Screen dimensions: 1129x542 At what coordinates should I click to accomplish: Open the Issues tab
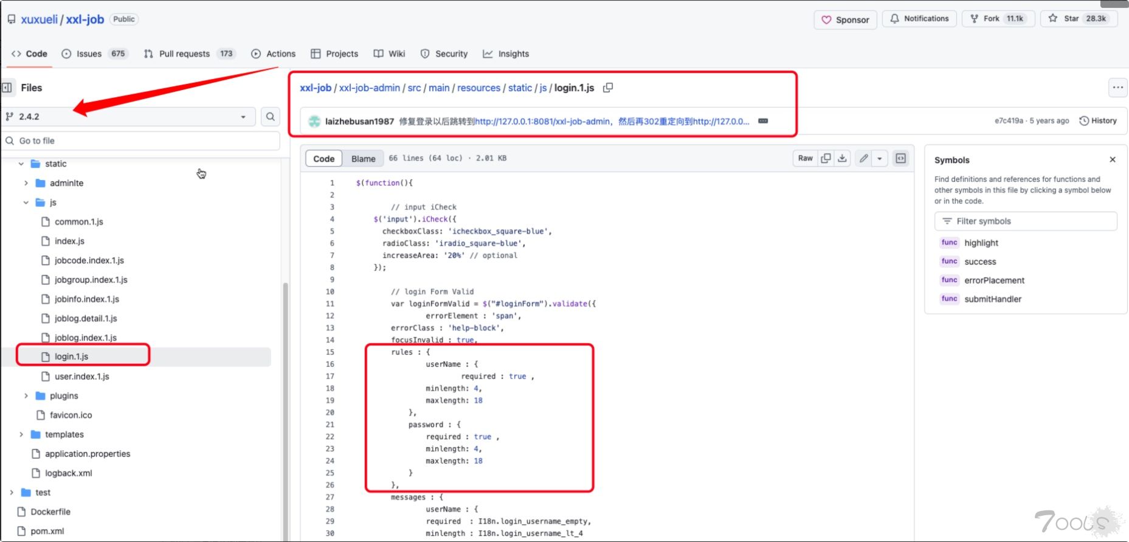(x=95, y=54)
